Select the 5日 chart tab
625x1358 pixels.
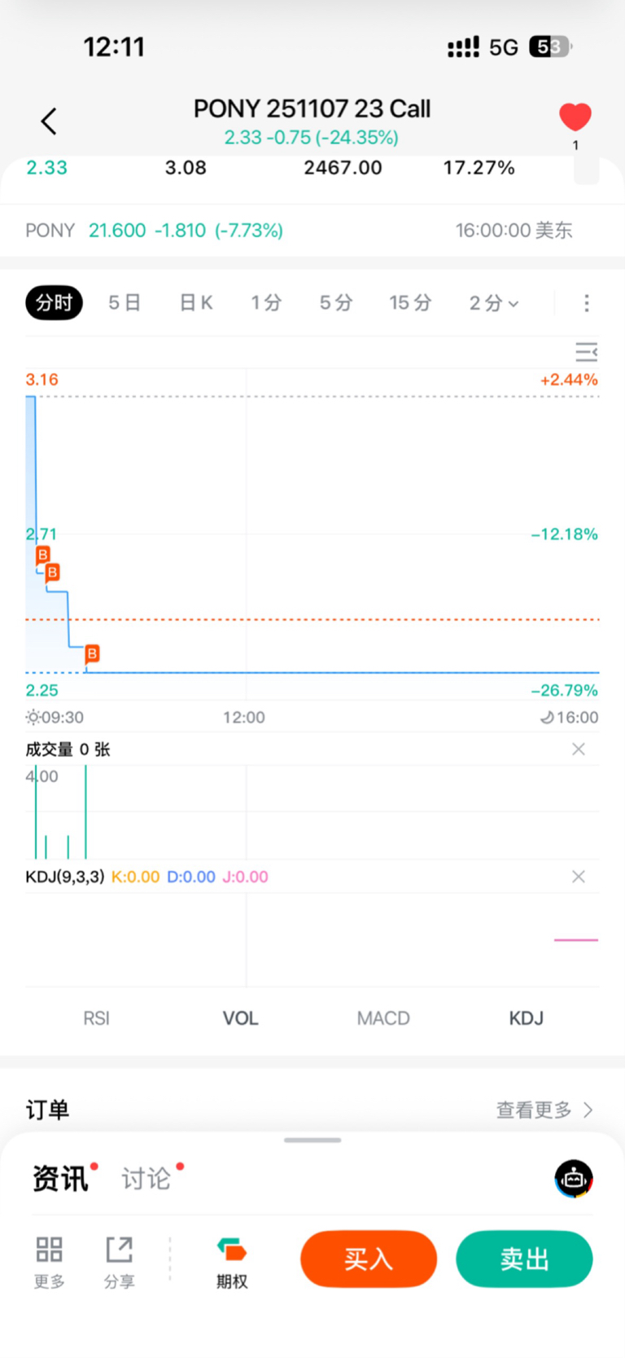click(x=125, y=303)
